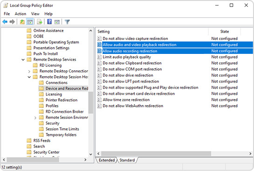
Task: Select the Temporary folders tree item
Action: point(61,135)
